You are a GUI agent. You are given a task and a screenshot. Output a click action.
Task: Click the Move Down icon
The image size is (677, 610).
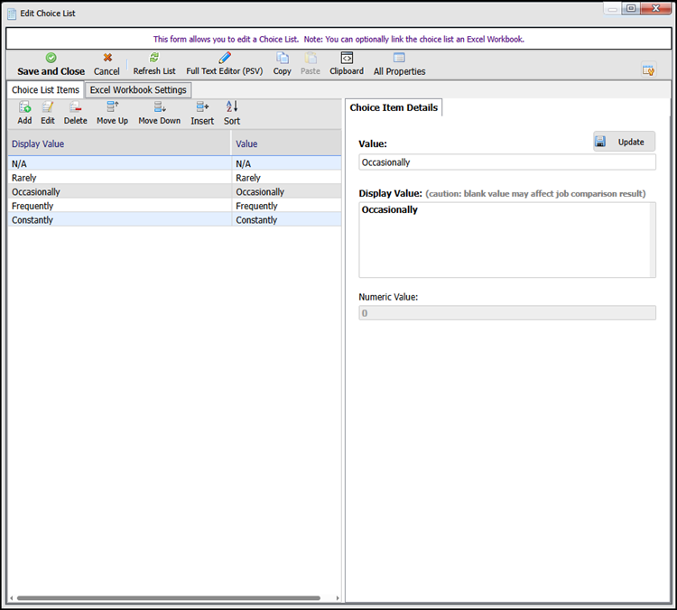pos(160,106)
